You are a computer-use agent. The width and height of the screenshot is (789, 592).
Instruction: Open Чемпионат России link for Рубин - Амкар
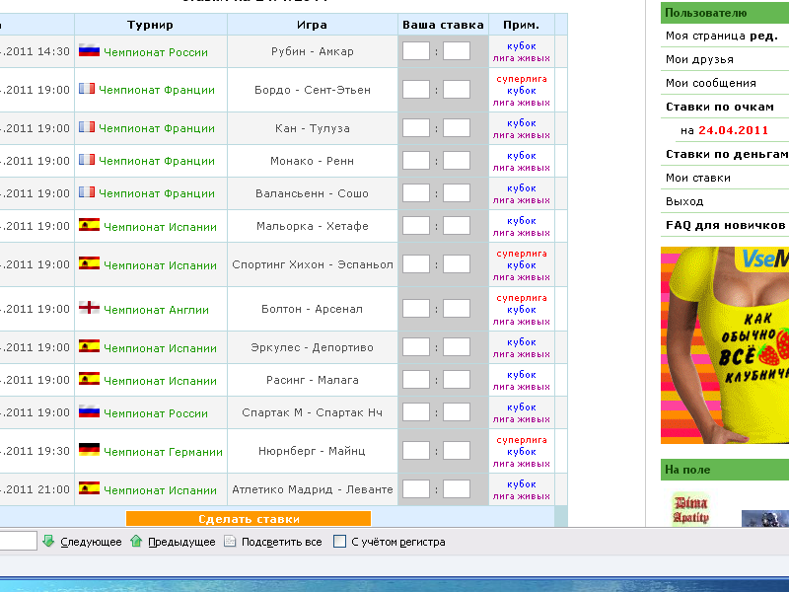[x=156, y=52]
